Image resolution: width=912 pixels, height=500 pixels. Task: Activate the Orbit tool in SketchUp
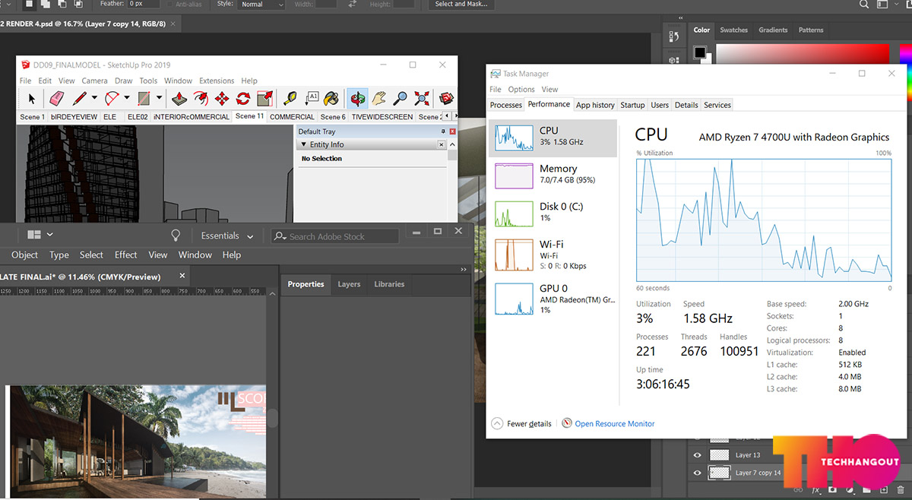(357, 98)
